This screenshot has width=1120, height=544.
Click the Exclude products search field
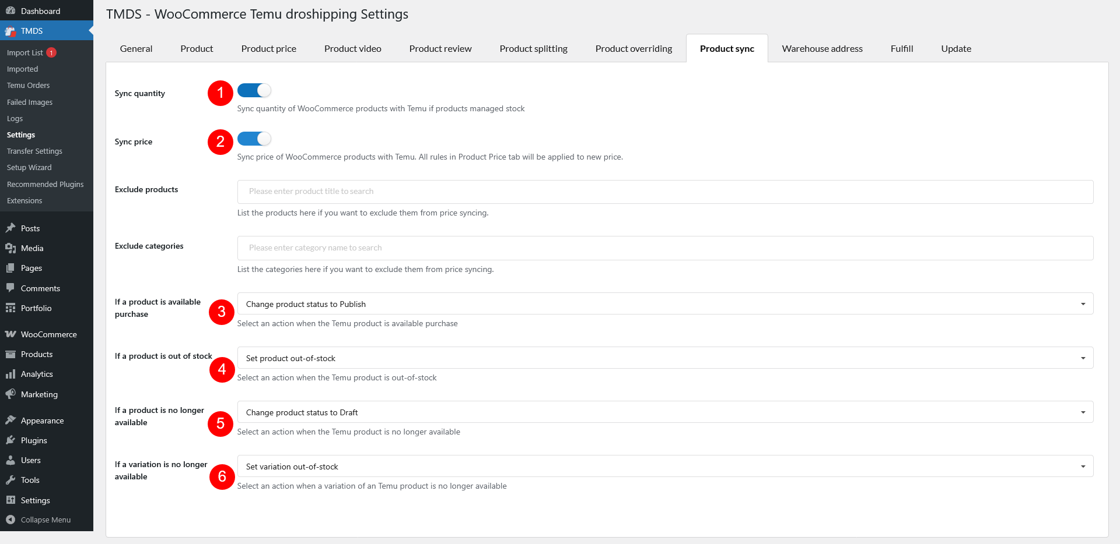point(665,192)
